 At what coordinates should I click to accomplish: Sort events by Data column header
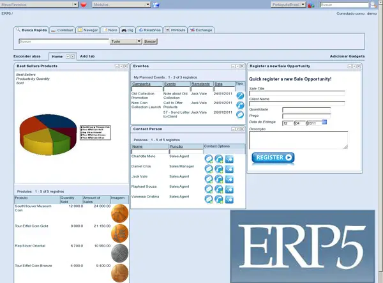click(x=218, y=84)
